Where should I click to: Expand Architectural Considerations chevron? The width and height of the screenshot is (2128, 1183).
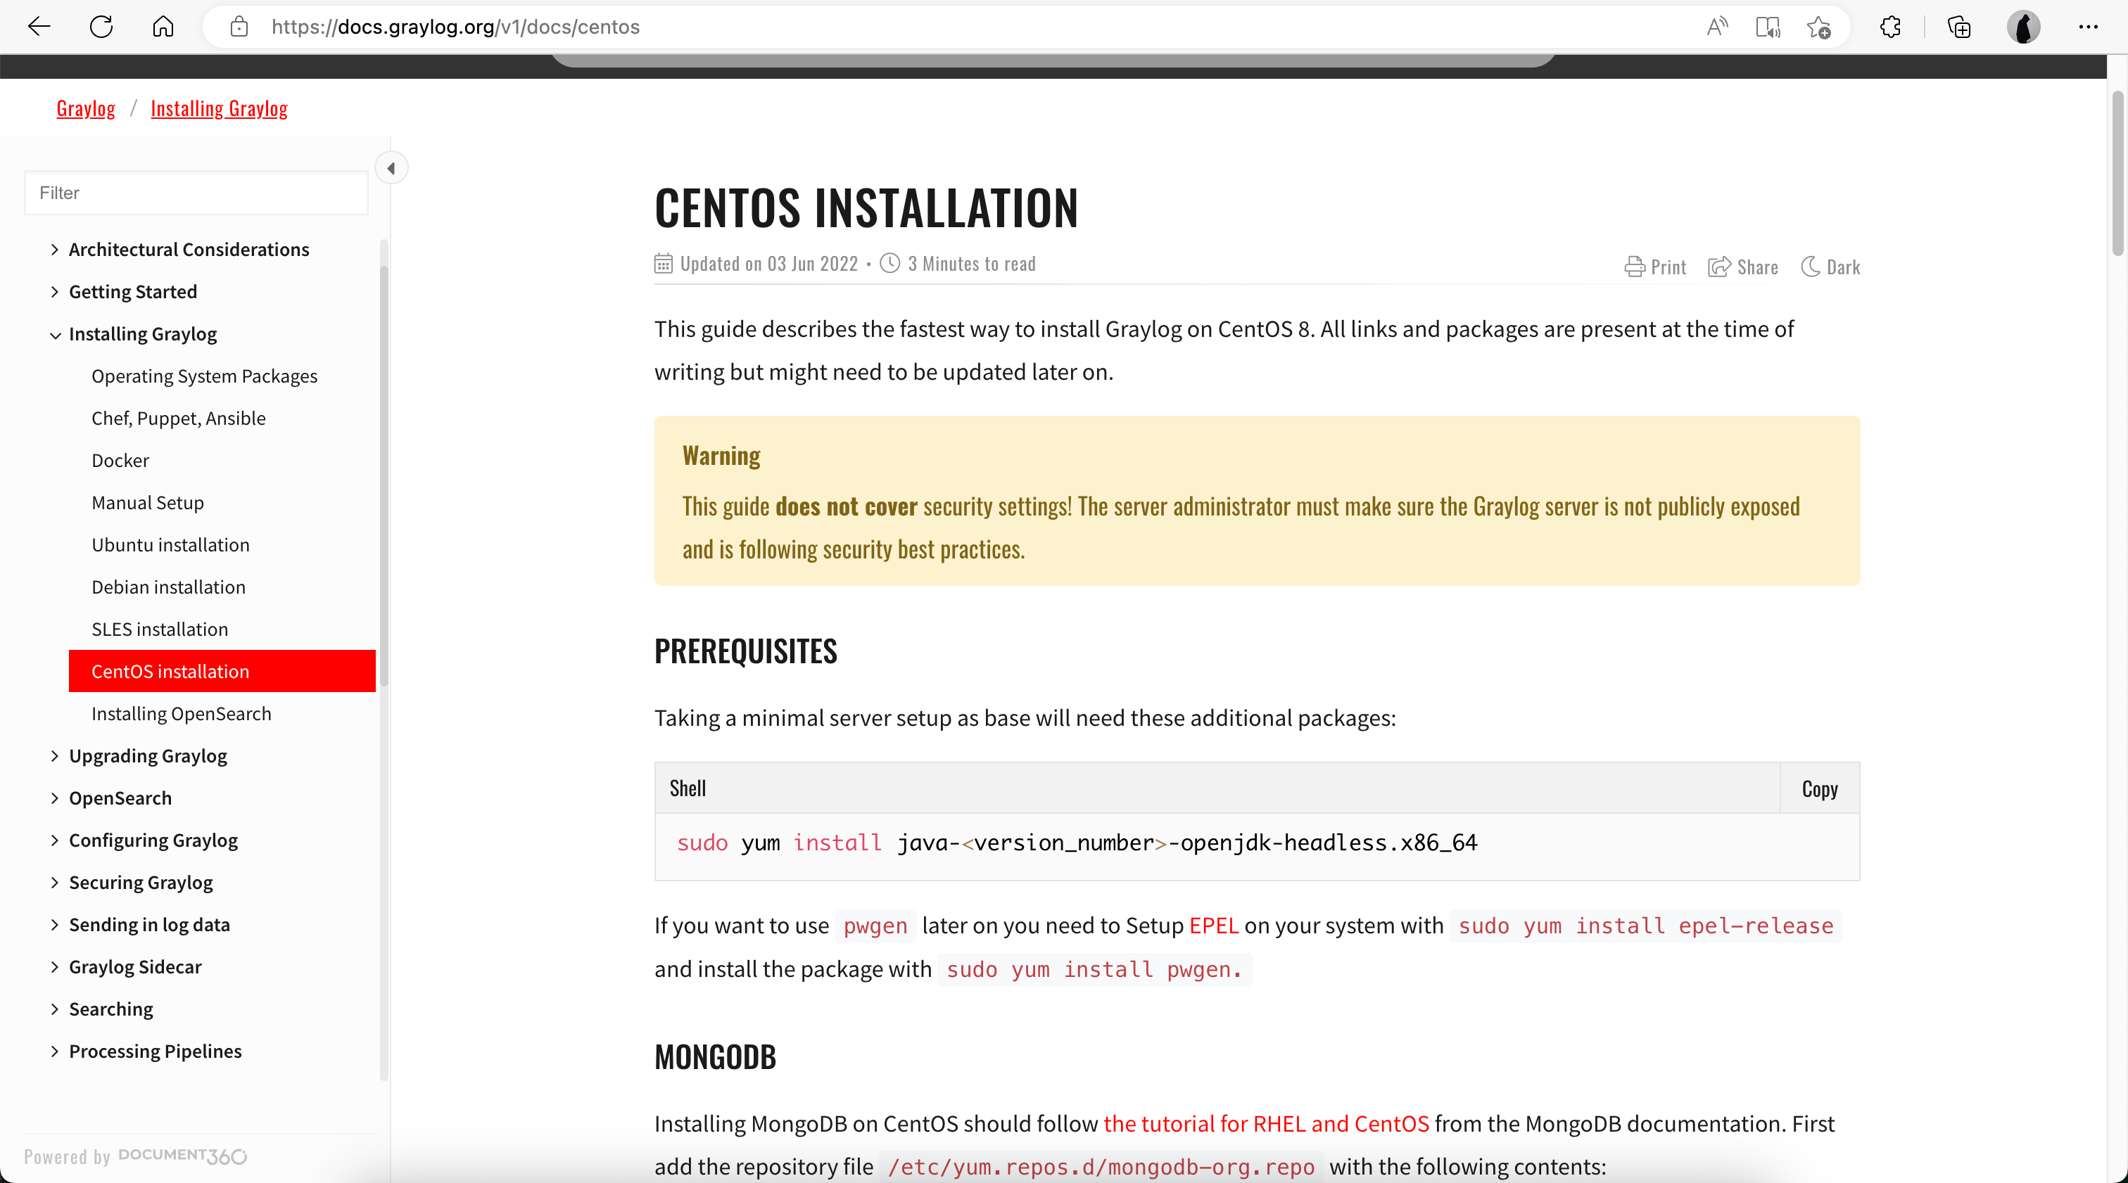tap(54, 249)
